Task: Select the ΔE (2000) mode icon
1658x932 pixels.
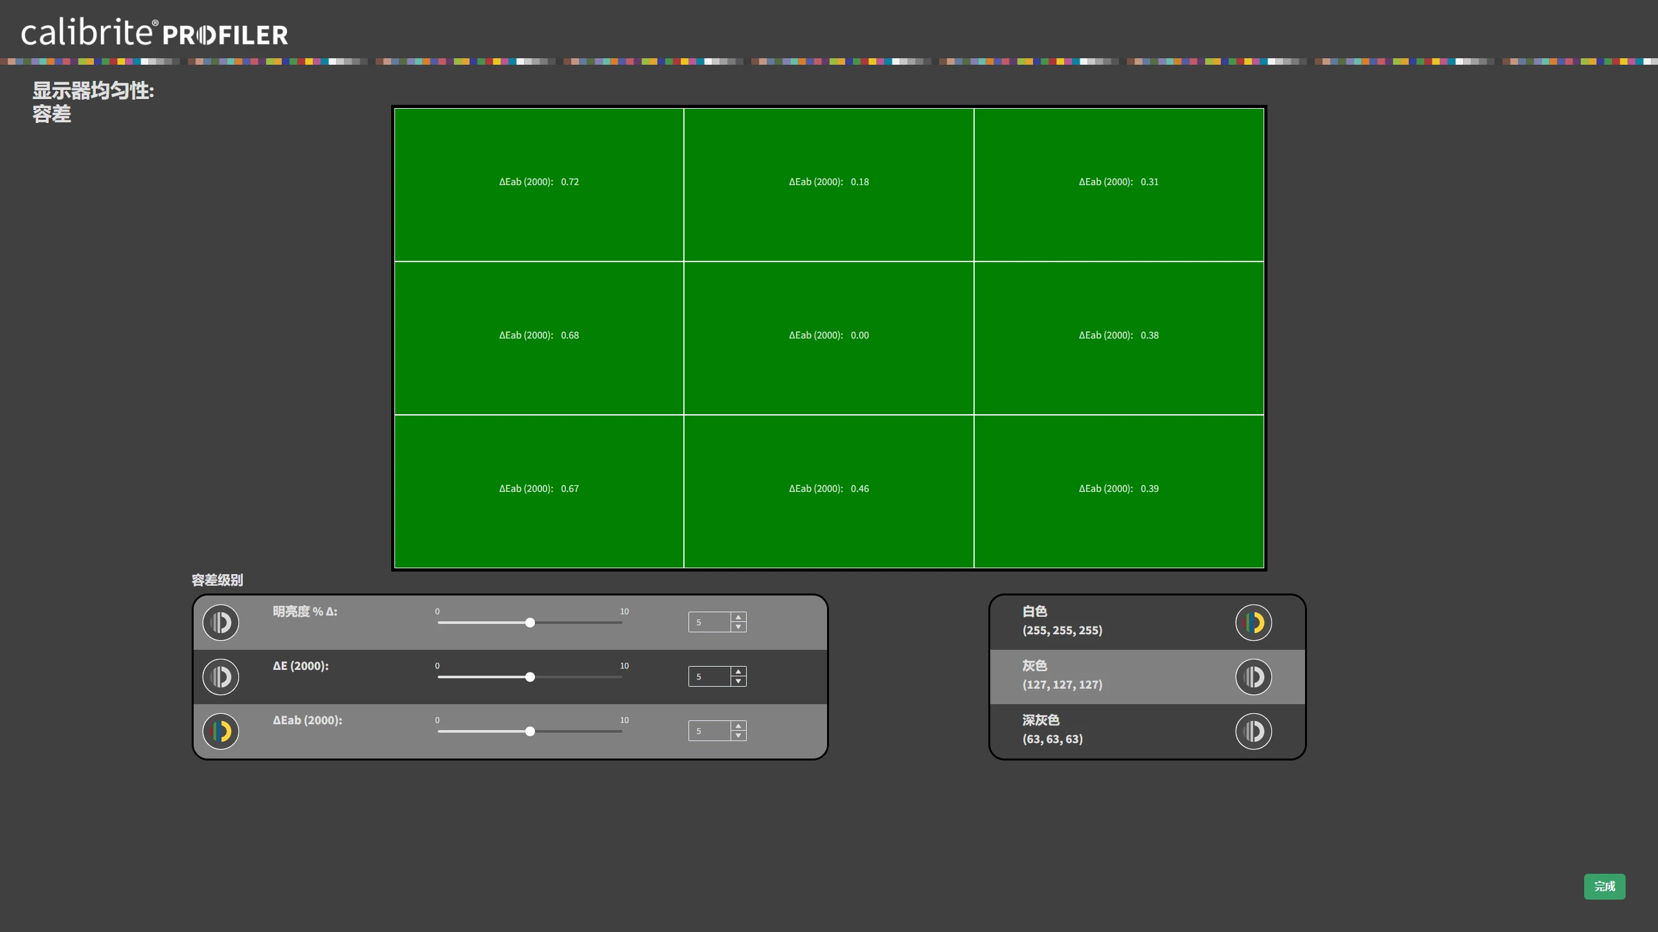Action: click(221, 677)
